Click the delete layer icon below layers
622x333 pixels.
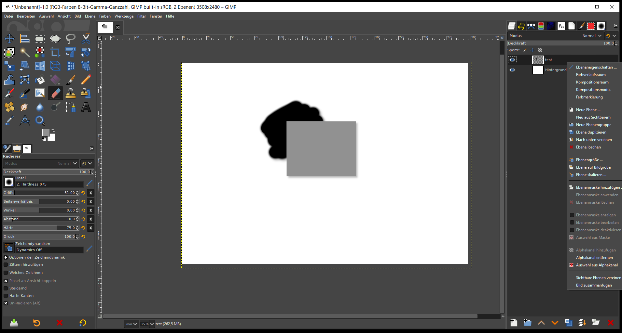[x=610, y=323]
